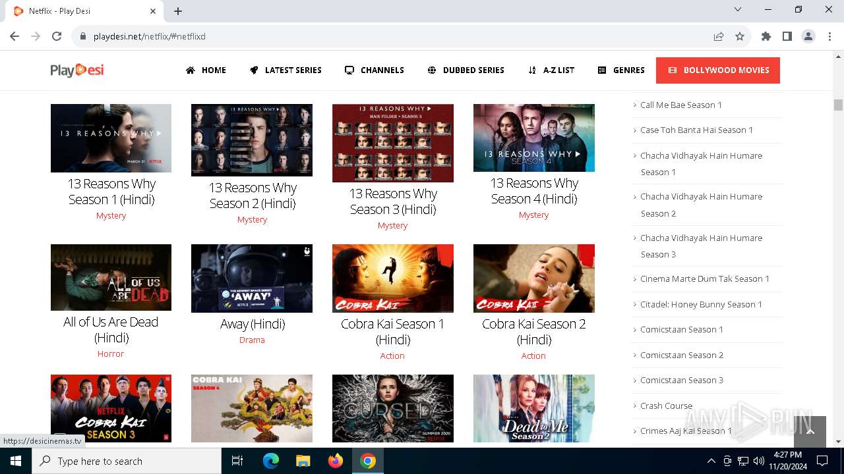
Task: Open the Chrome three-dot menu
Action: (x=829, y=36)
